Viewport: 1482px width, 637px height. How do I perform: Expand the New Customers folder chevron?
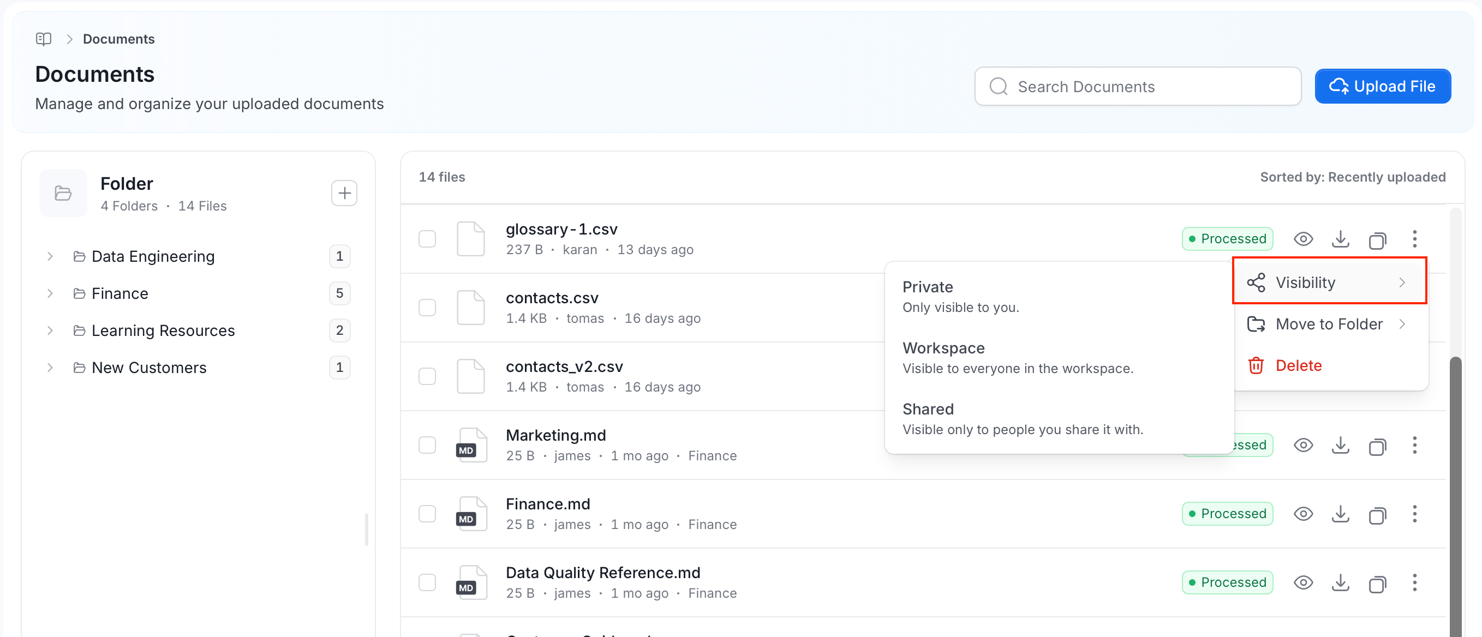click(50, 368)
